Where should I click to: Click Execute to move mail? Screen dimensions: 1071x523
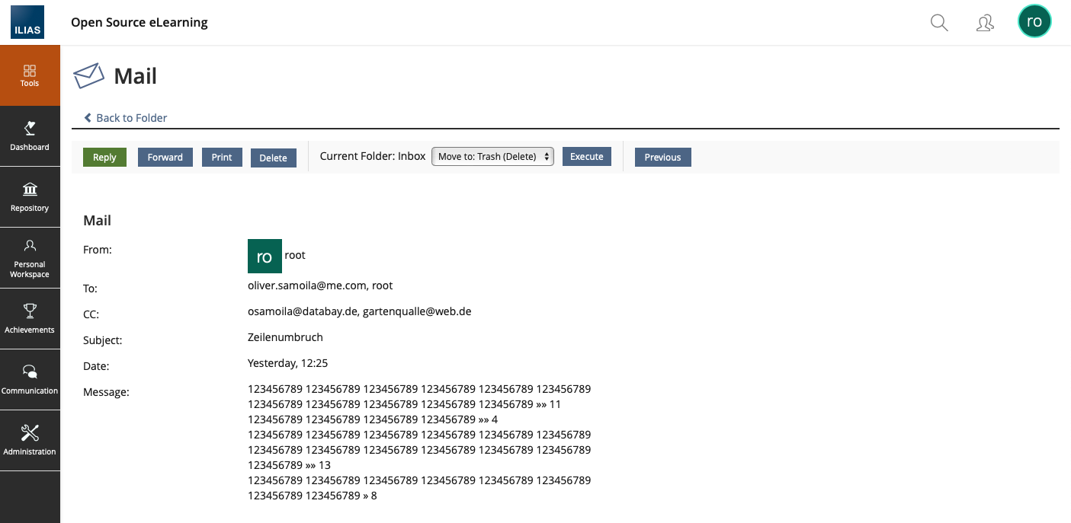[586, 157]
